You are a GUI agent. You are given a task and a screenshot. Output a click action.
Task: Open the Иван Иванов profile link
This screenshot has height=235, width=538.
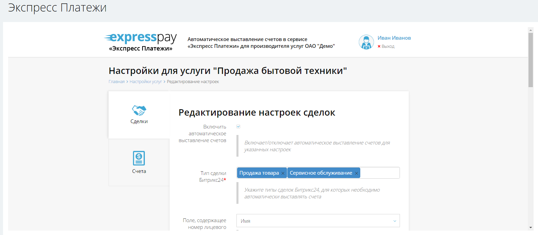[x=394, y=38]
